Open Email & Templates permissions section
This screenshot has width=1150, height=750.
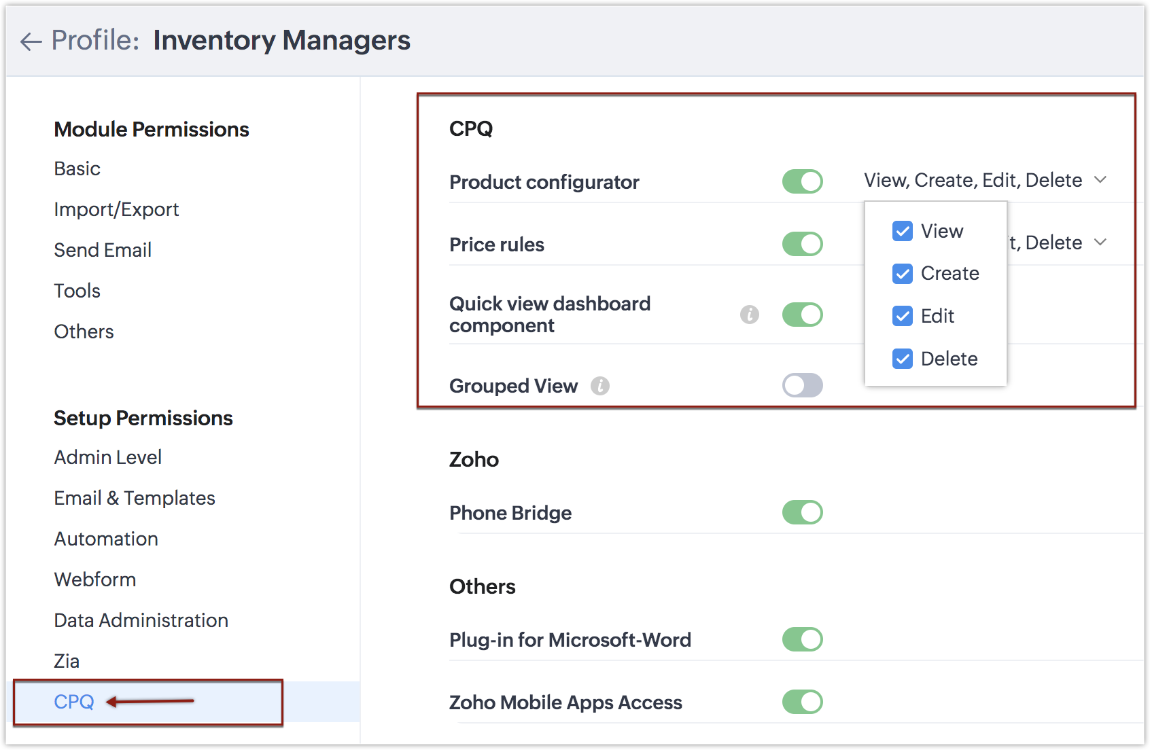click(135, 498)
